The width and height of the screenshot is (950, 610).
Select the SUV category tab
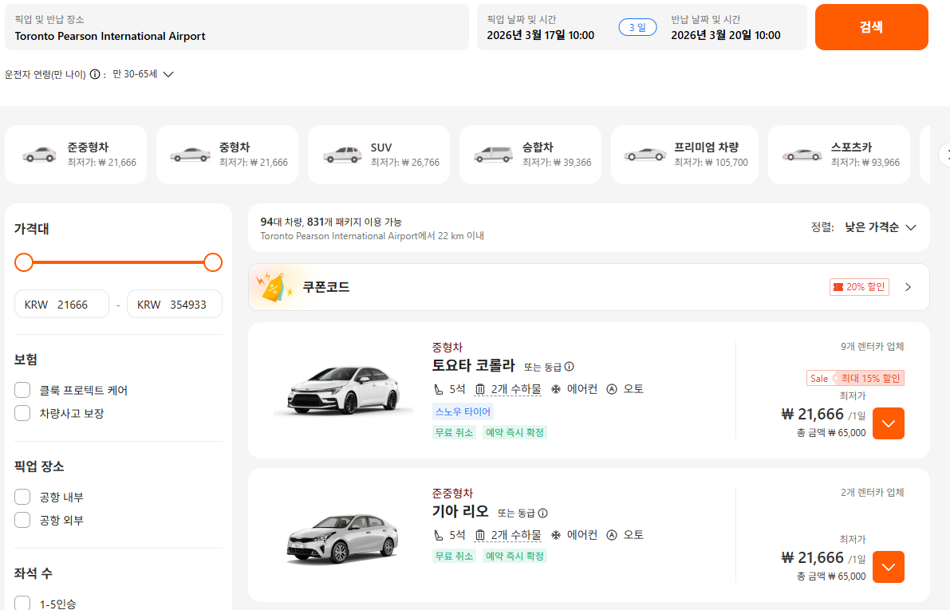pos(379,155)
